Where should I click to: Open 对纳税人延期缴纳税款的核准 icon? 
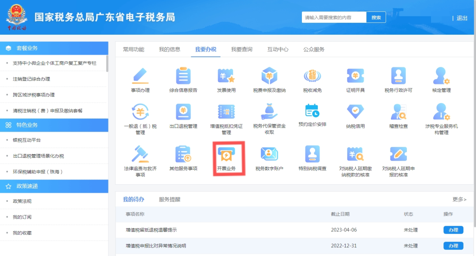[x=356, y=154]
